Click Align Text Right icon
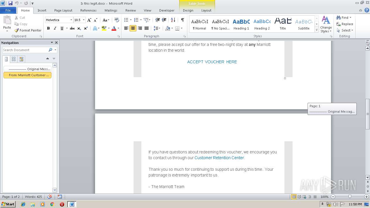This screenshot has width=370, height=208. 140,28
